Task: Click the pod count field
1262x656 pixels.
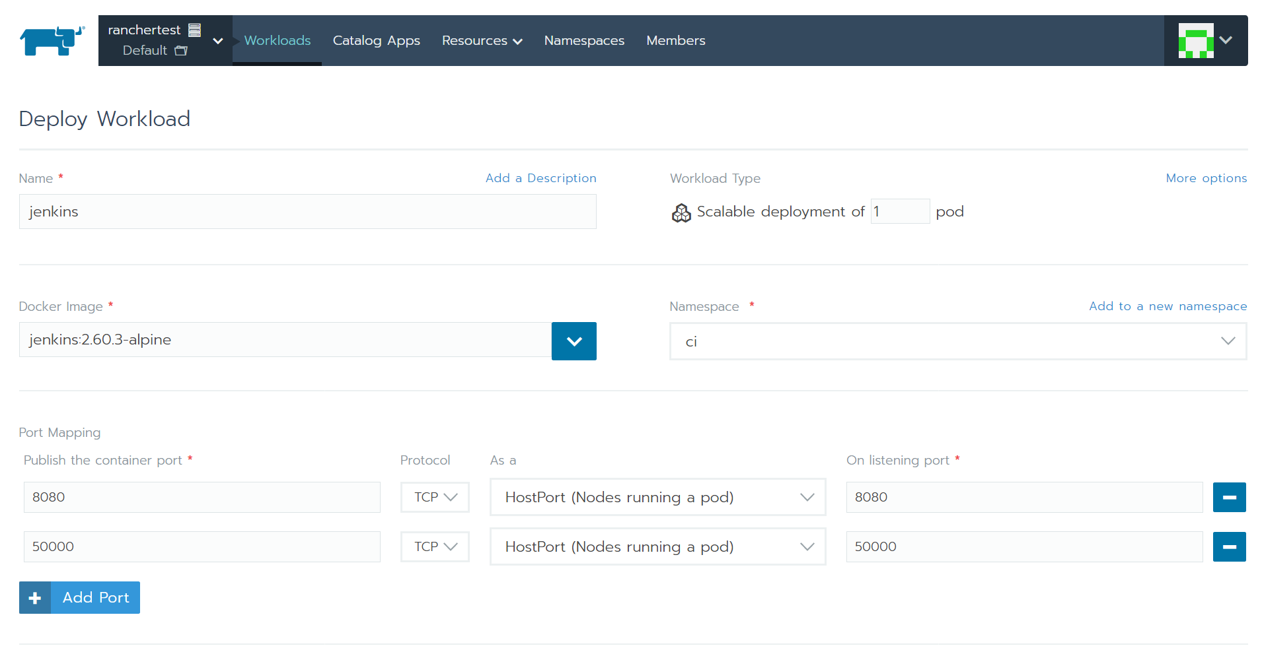Action: click(x=900, y=211)
